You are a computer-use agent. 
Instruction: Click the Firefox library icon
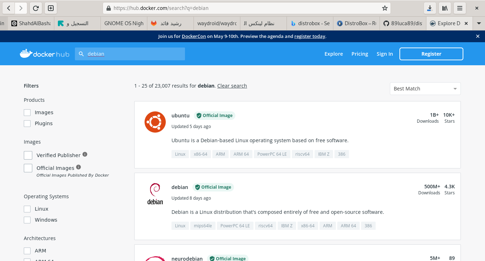pos(445,8)
